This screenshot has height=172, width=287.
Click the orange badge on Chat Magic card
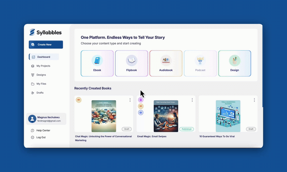(x=79, y=100)
